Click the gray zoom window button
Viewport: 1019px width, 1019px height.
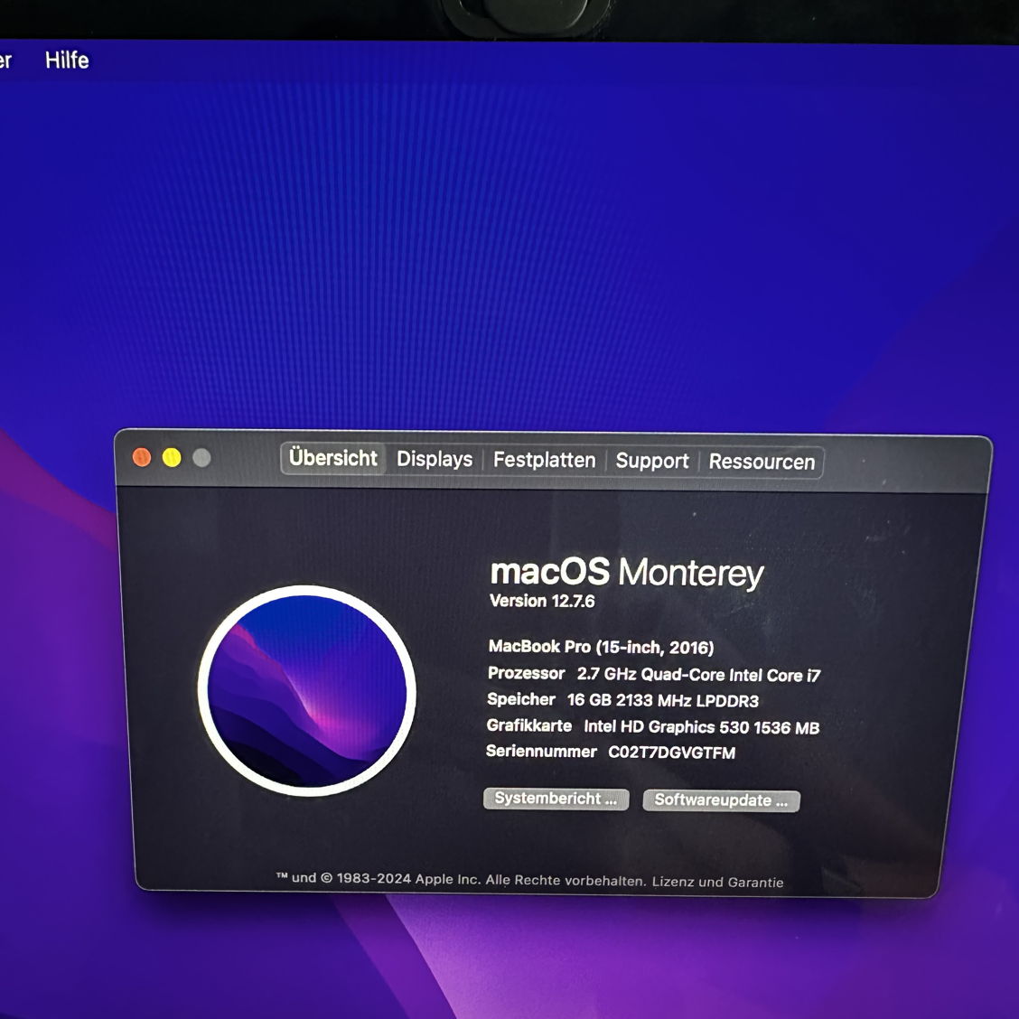pyautogui.click(x=201, y=458)
